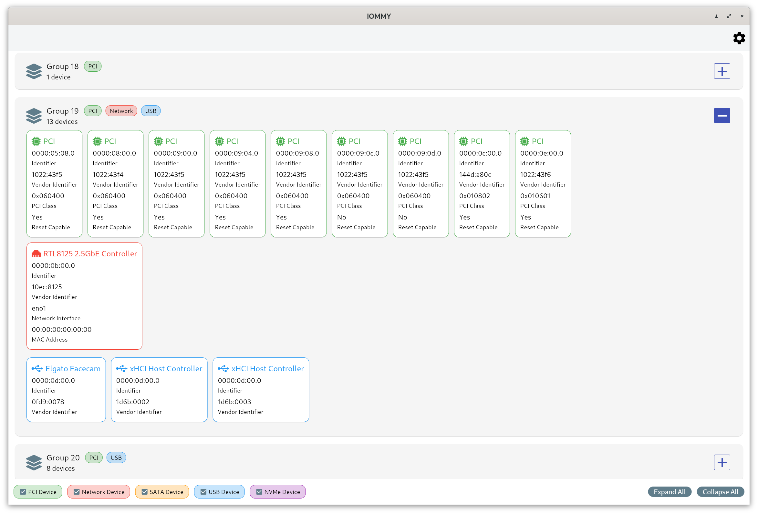Click chip icon of PCI device 0000:09:00.0
This screenshot has height=514, width=758.
pos(158,141)
